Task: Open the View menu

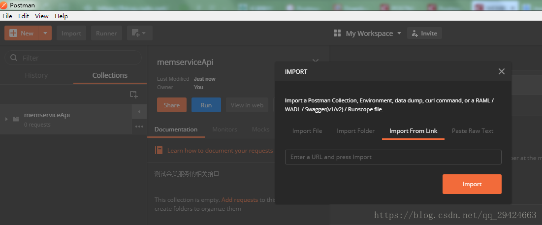Action: coord(42,16)
